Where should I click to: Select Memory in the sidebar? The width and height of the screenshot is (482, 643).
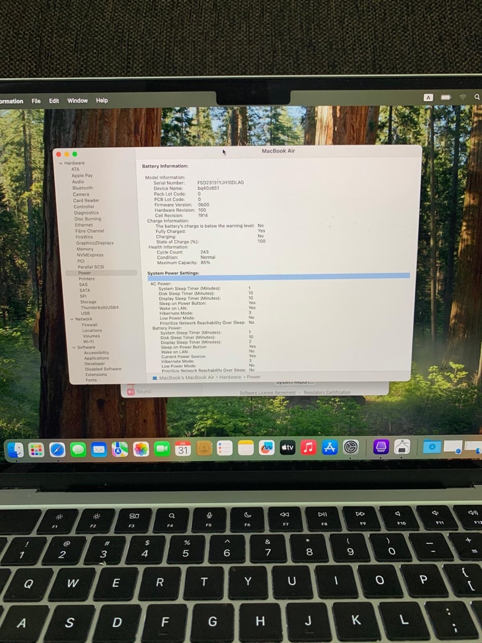[x=85, y=249]
